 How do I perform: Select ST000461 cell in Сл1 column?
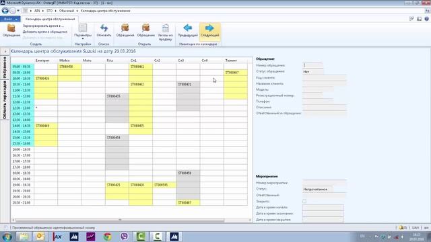[x=141, y=67]
